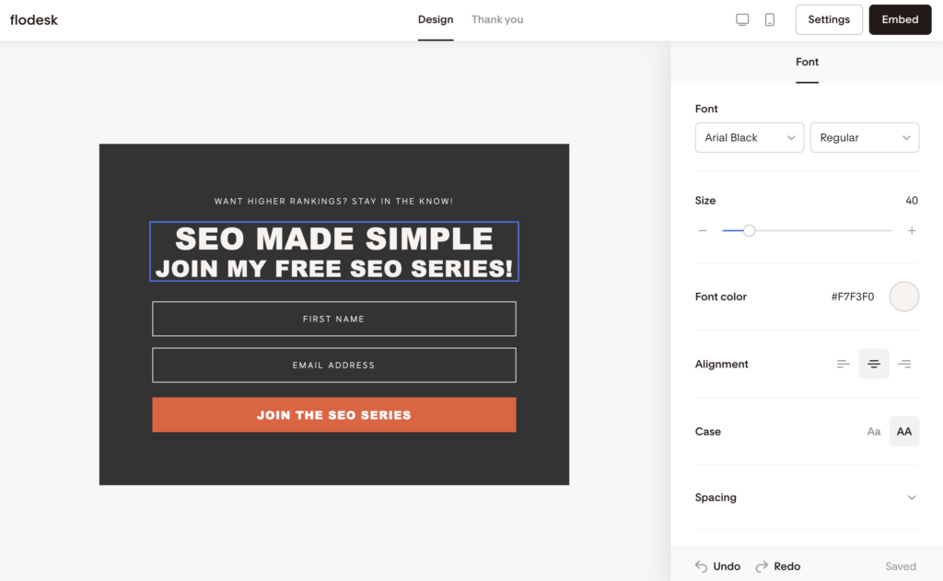This screenshot has width=943, height=581.
Task: Open the font color swatch
Action: coord(904,296)
